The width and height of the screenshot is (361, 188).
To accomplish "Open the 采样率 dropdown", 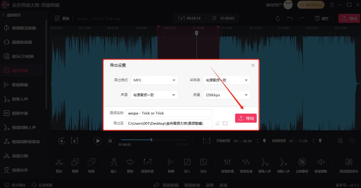I will 227,80.
